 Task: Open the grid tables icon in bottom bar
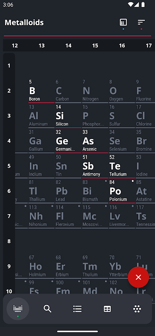107,309
